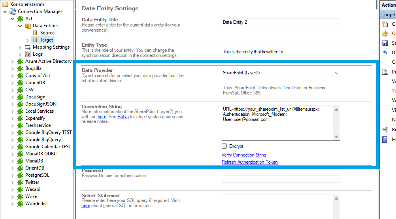Click into the Connection String text area

[x=278, y=123]
